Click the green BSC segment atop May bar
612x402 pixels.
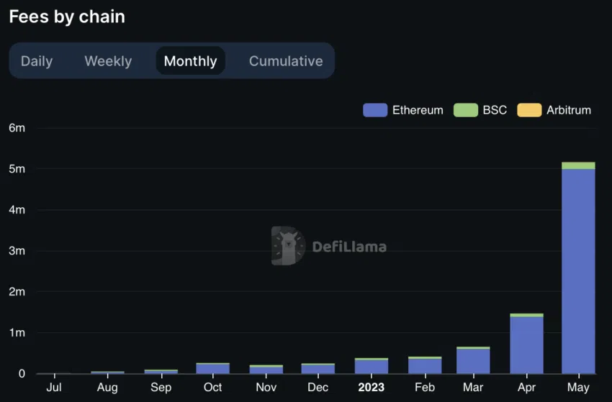578,165
